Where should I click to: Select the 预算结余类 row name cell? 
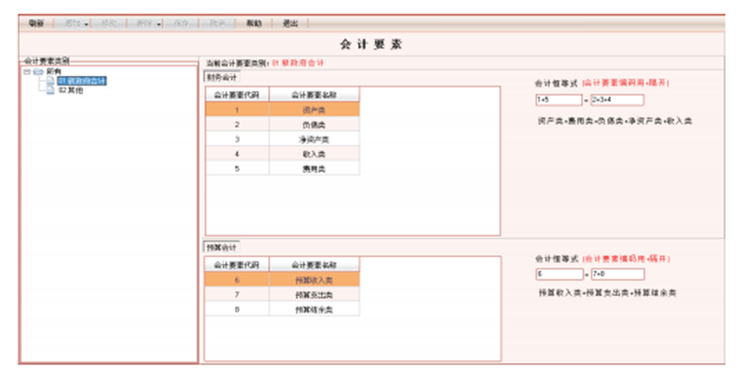click(314, 310)
